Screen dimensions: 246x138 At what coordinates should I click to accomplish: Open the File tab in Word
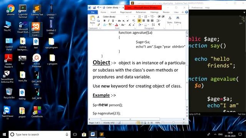pyautogui.click(x=93, y=12)
